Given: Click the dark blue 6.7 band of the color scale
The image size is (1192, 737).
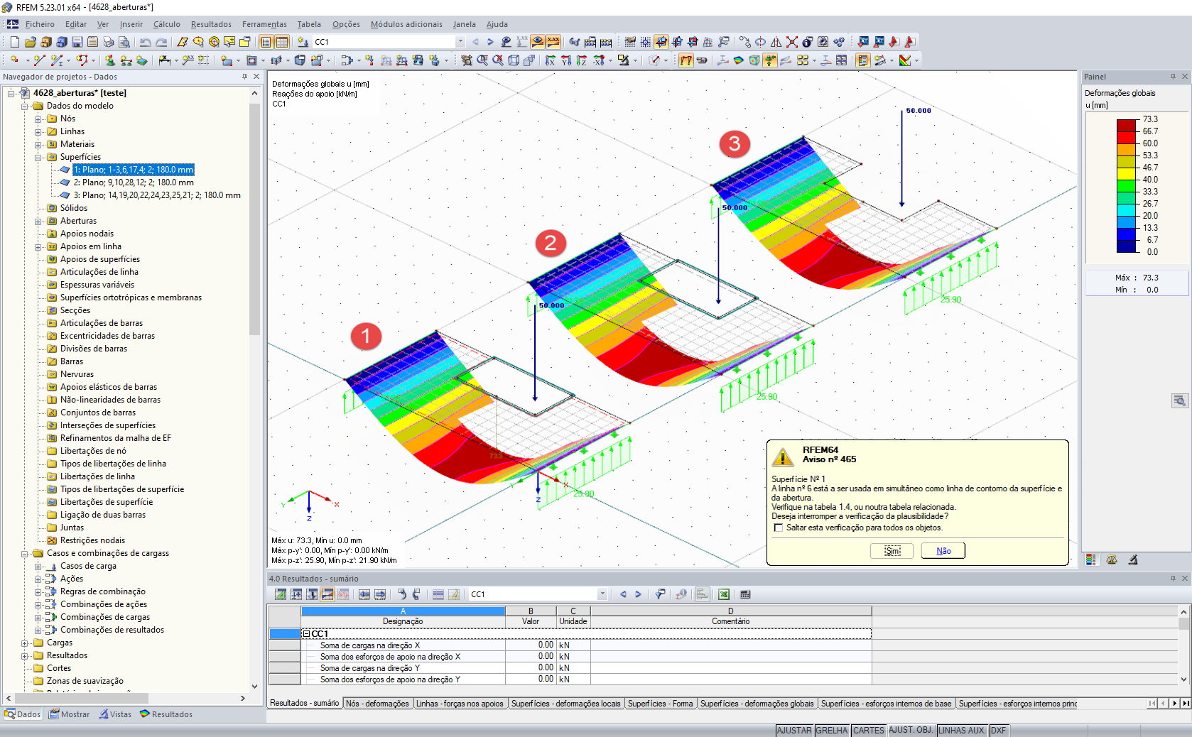Looking at the screenshot, I should [1127, 246].
